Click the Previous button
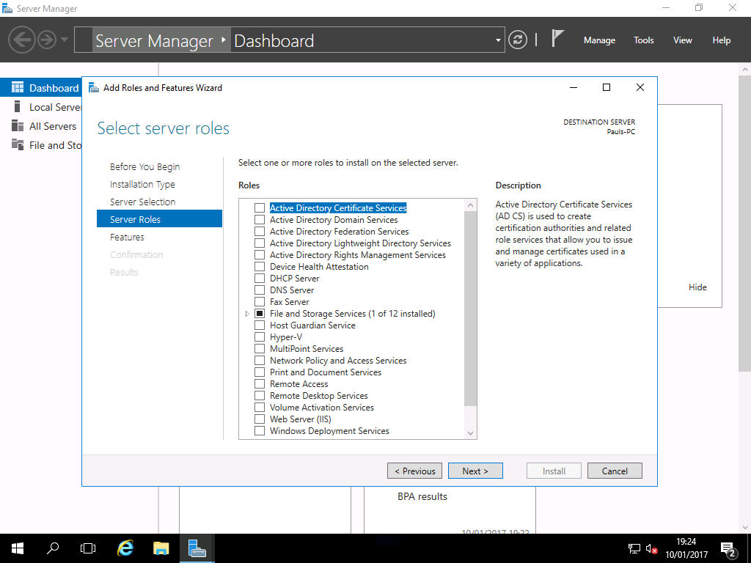Screen dimensions: 751x563 (x=415, y=471)
